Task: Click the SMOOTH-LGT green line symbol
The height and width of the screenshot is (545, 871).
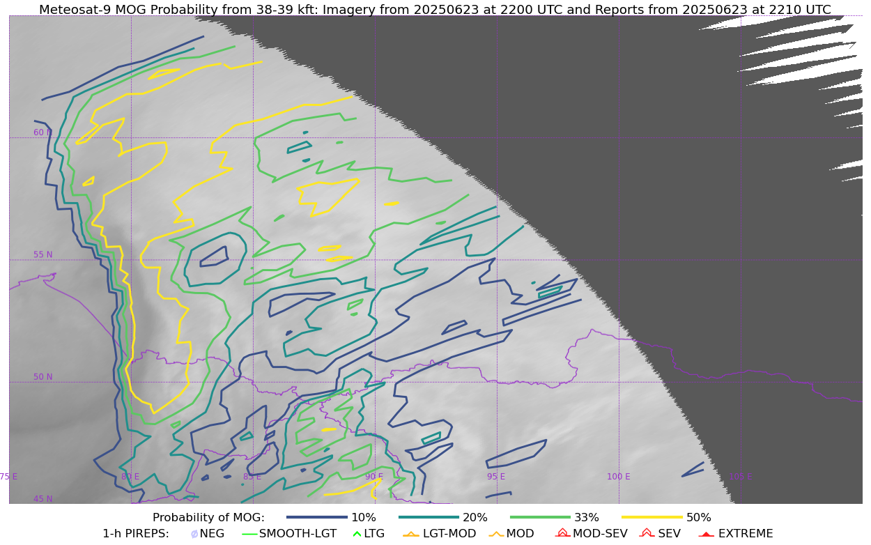Action: (x=249, y=535)
